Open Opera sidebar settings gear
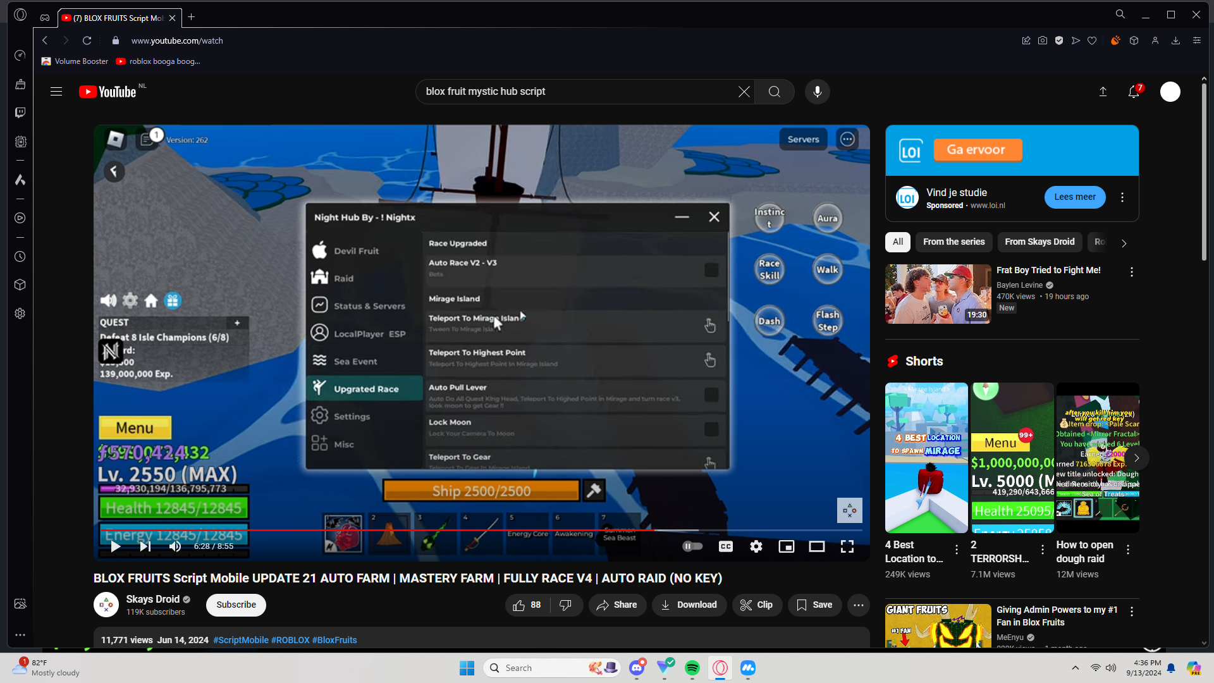Viewport: 1214px width, 683px height. click(x=20, y=314)
